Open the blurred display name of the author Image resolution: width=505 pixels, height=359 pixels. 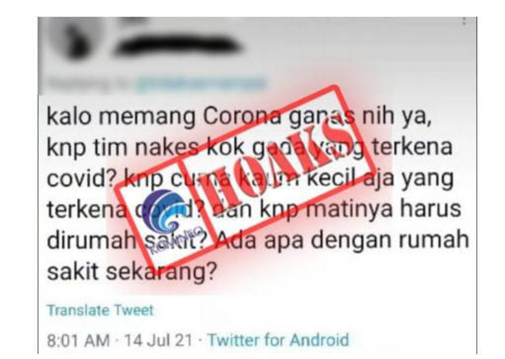(179, 48)
